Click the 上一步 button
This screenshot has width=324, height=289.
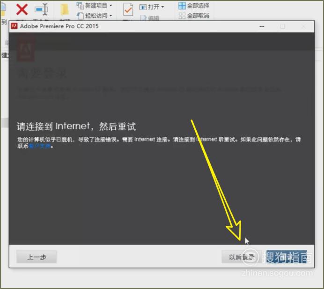coord(37,257)
